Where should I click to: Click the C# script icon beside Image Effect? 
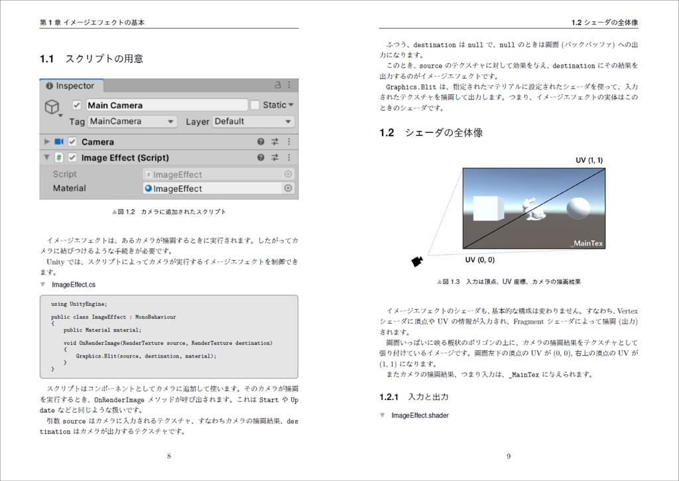[x=60, y=159]
